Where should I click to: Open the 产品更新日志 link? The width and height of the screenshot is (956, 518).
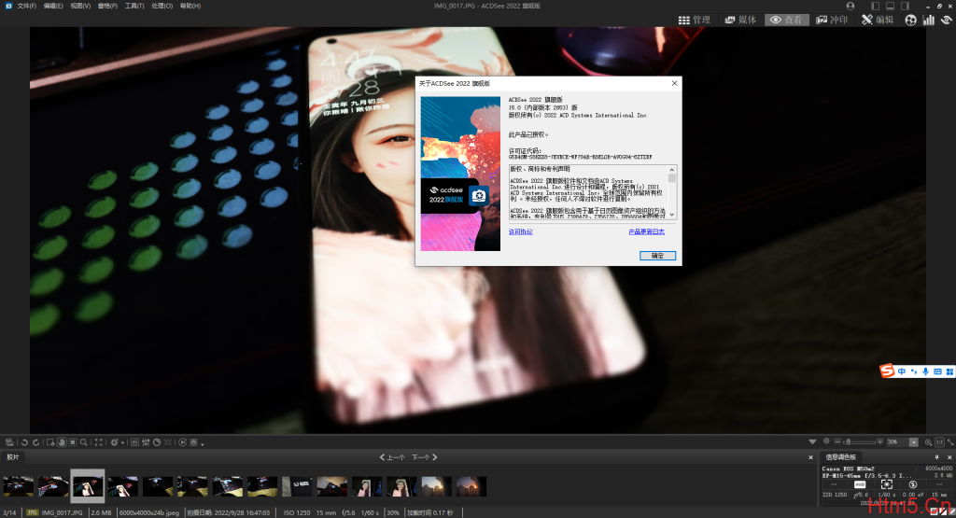coord(646,231)
